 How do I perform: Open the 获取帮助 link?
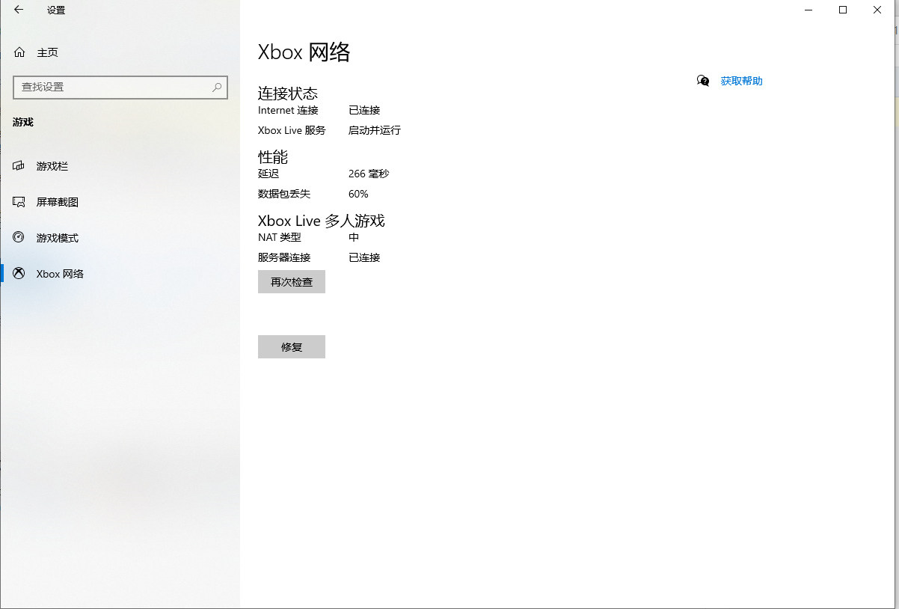741,81
